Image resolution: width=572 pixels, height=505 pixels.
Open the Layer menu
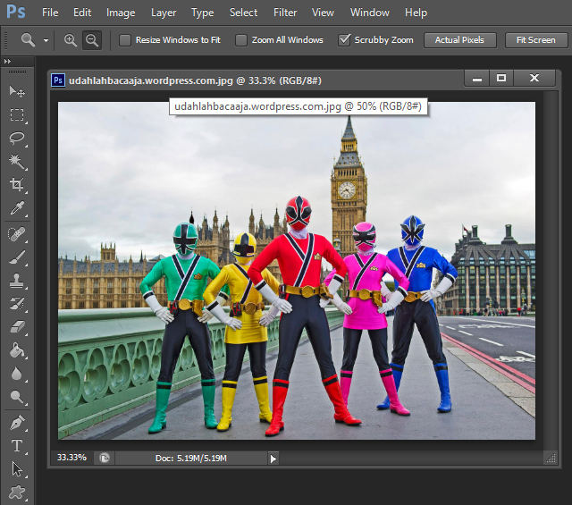[x=164, y=13]
